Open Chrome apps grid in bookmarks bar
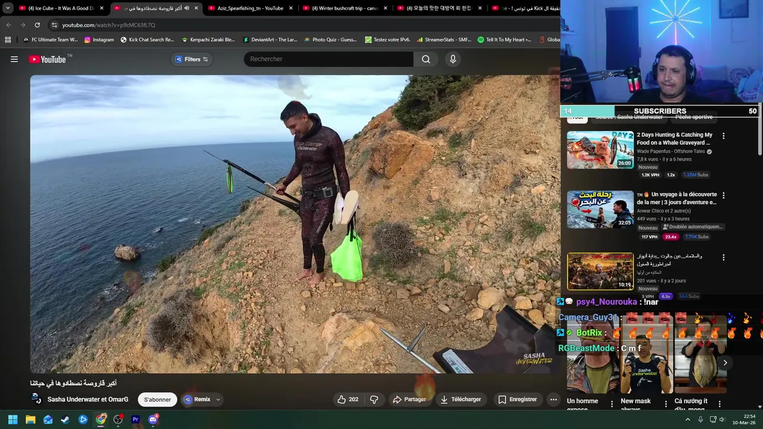The width and height of the screenshot is (763, 429). pyautogui.click(x=8, y=40)
